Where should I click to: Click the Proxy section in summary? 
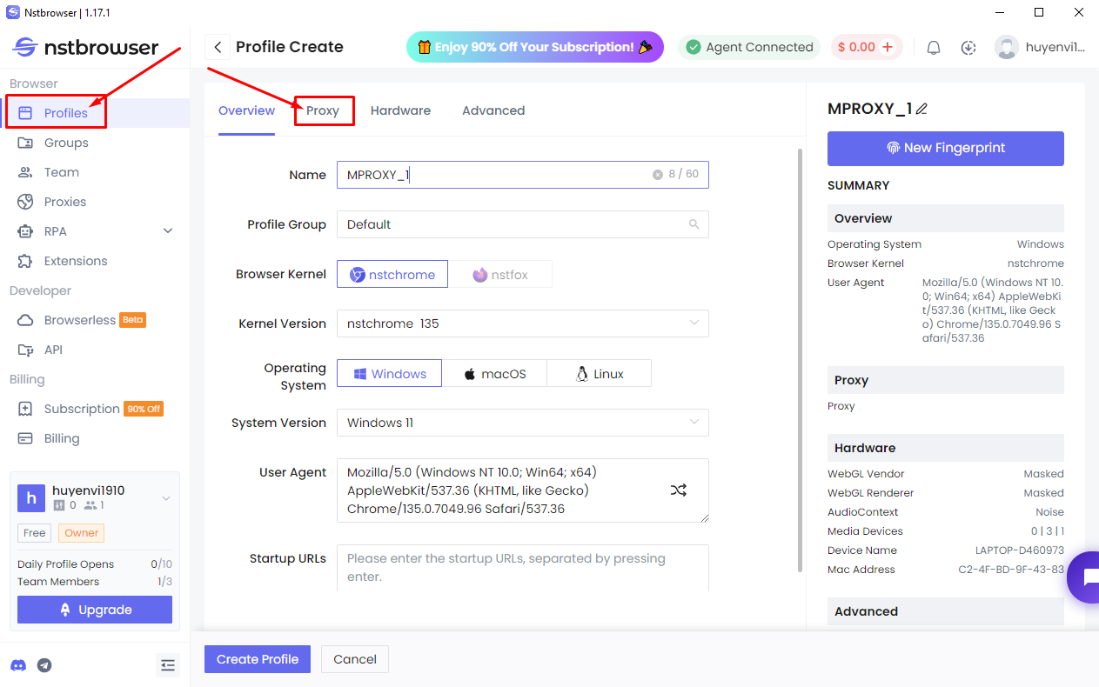click(x=946, y=380)
